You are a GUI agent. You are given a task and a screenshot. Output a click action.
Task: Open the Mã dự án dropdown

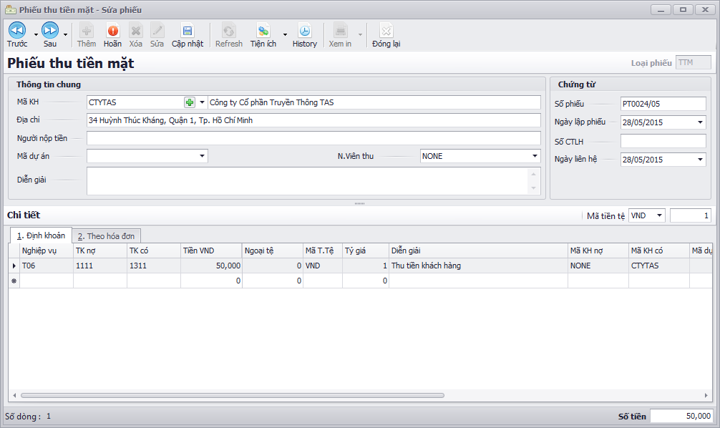pyautogui.click(x=202, y=156)
